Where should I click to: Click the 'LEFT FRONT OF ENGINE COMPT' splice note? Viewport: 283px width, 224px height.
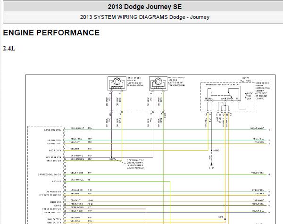135,164
